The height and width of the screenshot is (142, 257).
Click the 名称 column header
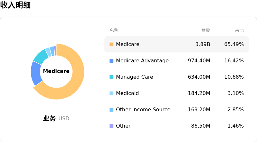tap(114, 30)
